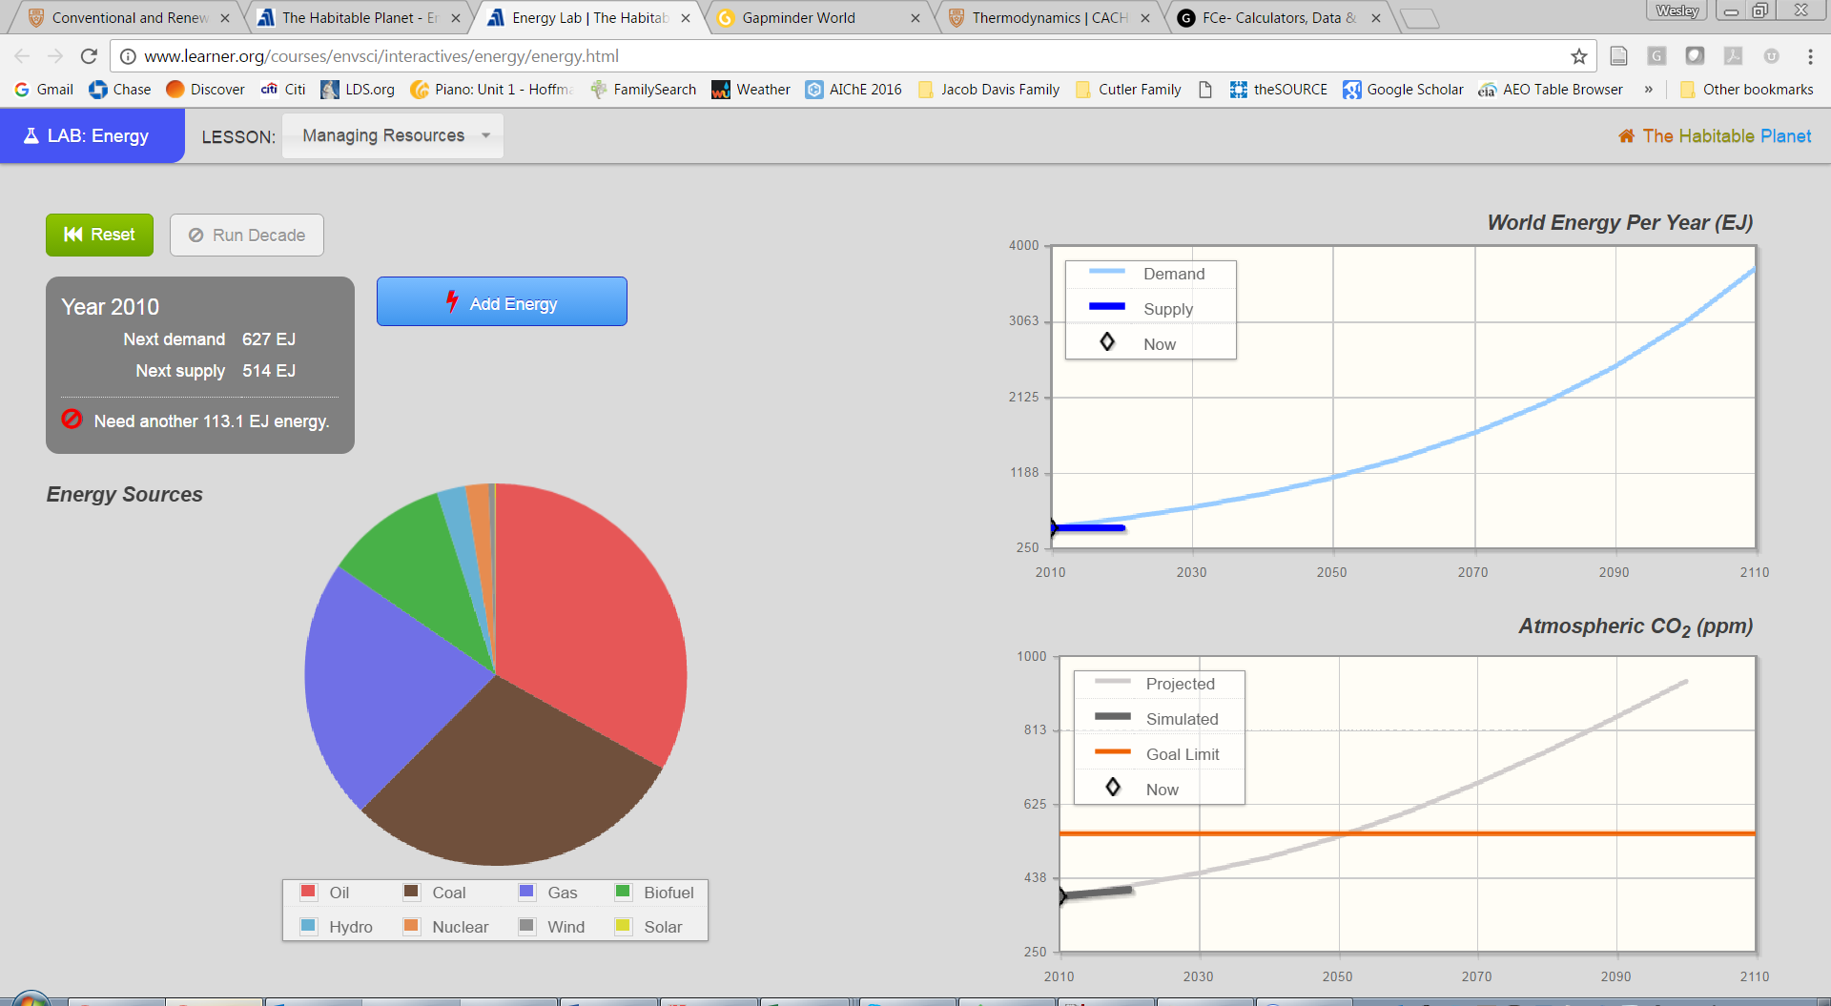Click the Gmail bookmark icon
The height and width of the screenshot is (1006, 1831).
click(22, 90)
